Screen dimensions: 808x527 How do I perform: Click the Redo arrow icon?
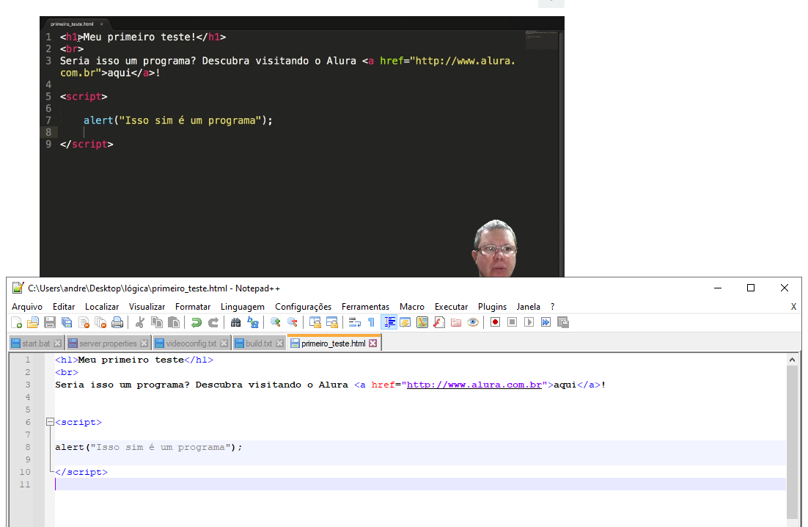click(x=213, y=322)
